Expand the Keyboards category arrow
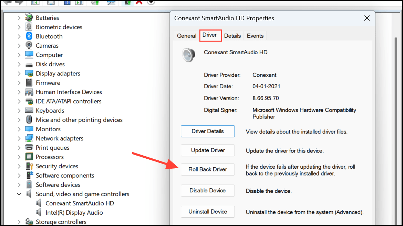The width and height of the screenshot is (403, 226). coord(19,111)
